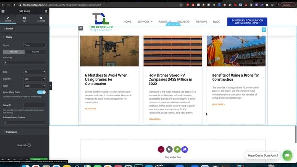This screenshot has height=167, width=297.
Task: Open the Order DESC dropdown
Action: (x=35, y=86)
